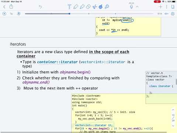Click the Wi-Fi icon in status bar
Viewport: 177px width, 133px height.
(163, 1)
